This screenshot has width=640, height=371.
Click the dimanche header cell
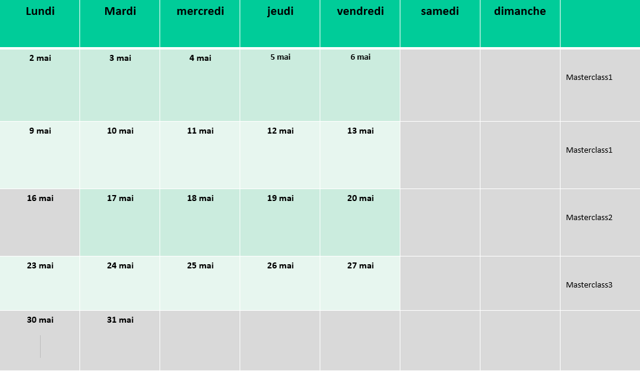pyautogui.click(x=520, y=23)
